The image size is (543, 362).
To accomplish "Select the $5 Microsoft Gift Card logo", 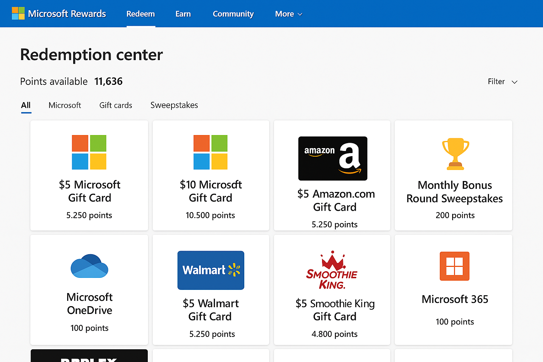I will [x=89, y=152].
